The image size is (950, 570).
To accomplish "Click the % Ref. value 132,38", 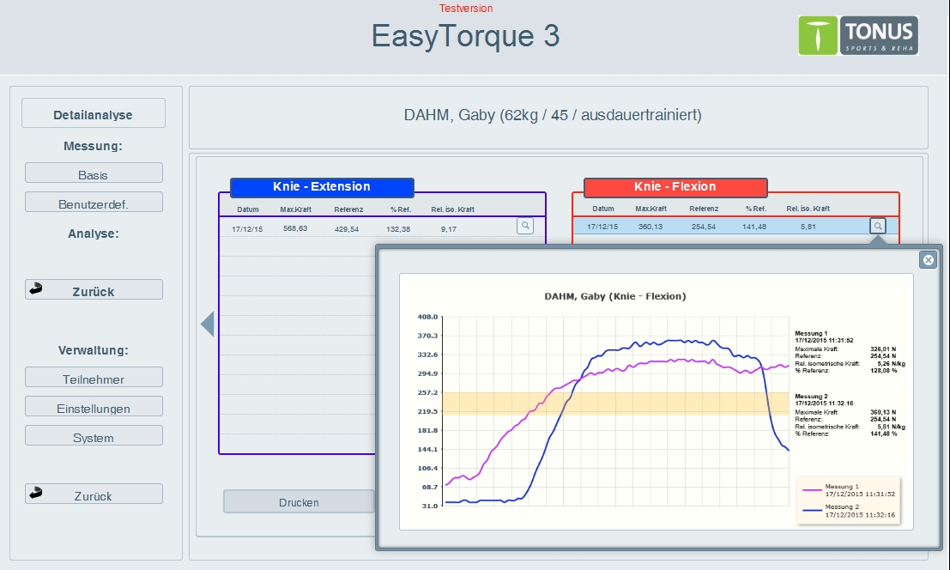I will click(398, 229).
